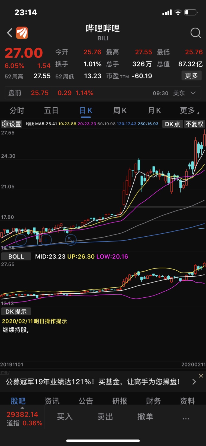Select the 日K daily chart tab
The height and width of the screenshot is (446, 206).
pos(86,111)
